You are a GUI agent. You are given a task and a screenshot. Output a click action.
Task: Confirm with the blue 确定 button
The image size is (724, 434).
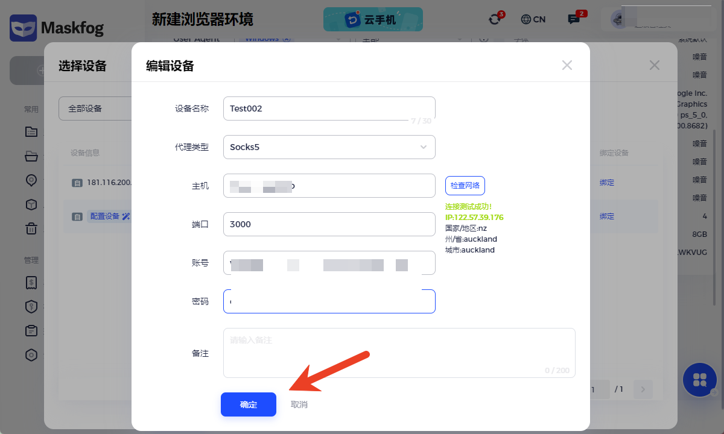(248, 404)
